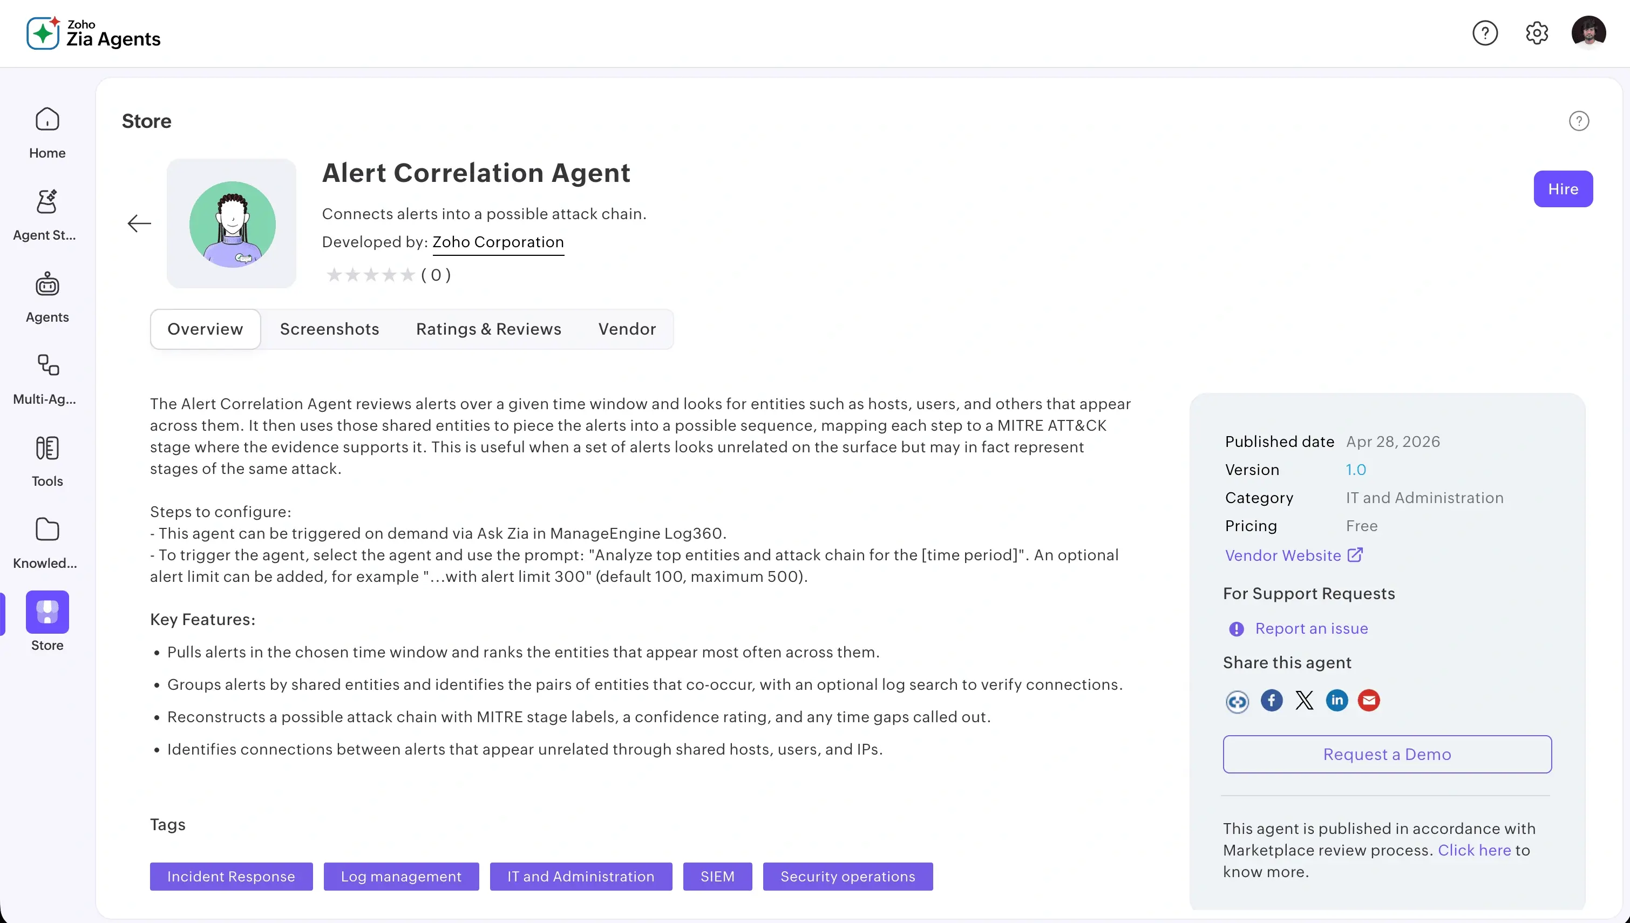1630x923 pixels.
Task: Click the back arrow icon
Action: click(139, 223)
